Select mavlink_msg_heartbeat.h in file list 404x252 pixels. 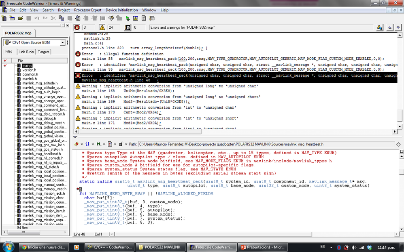[41, 154]
